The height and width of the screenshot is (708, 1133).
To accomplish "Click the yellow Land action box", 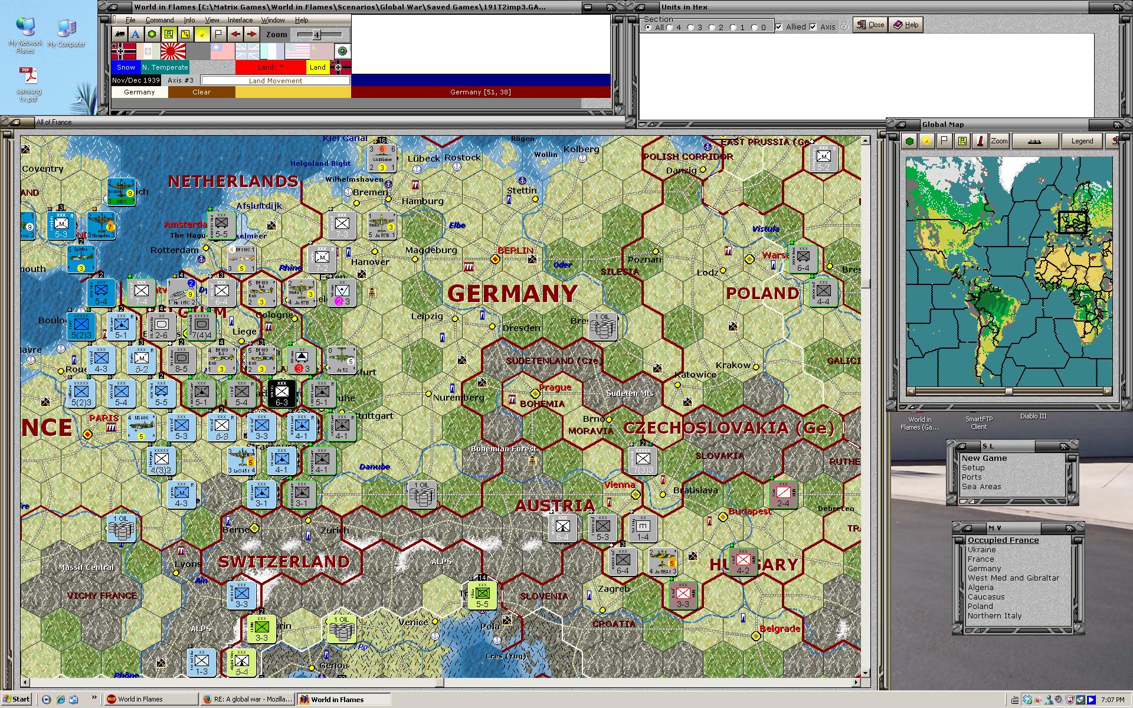I will point(317,67).
